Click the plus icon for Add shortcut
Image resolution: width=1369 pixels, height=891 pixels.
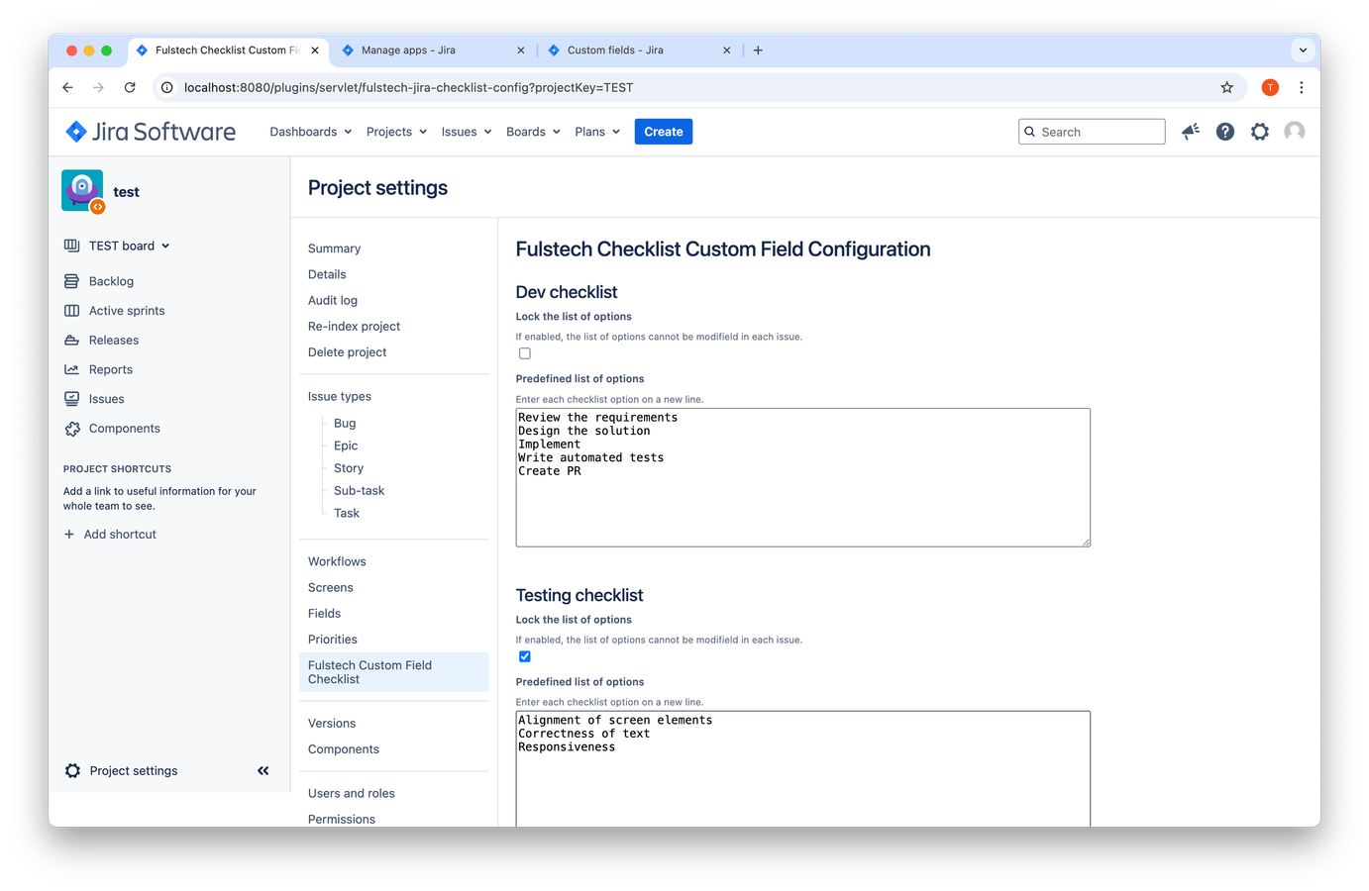click(x=69, y=535)
